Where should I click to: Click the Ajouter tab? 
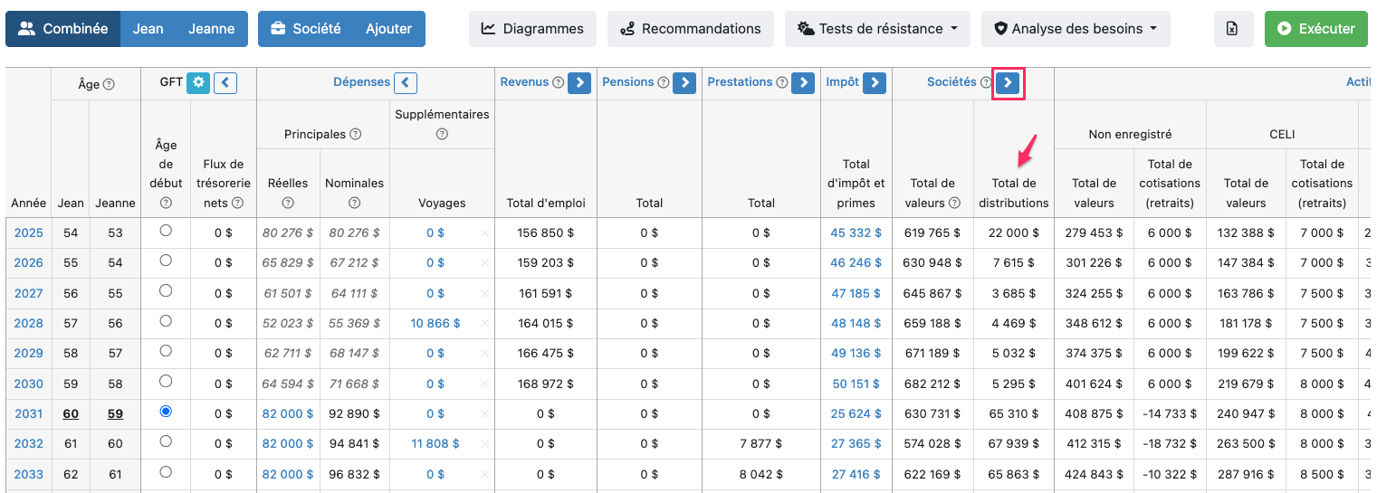(x=389, y=29)
